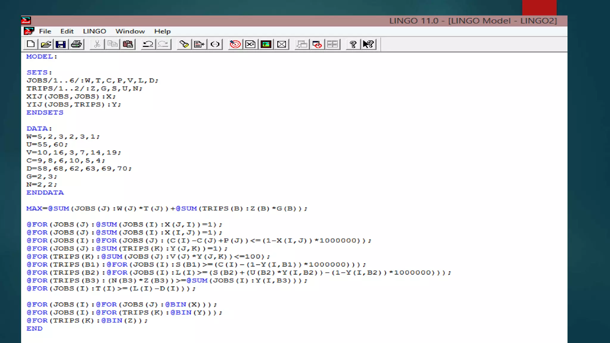Viewport: 610px width, 343px height.
Task: Save the model using the floppy disk icon
Action: point(61,44)
